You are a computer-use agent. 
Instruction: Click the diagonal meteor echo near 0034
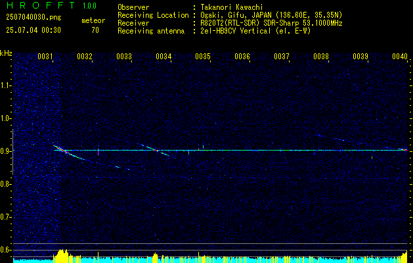[x=156, y=150]
